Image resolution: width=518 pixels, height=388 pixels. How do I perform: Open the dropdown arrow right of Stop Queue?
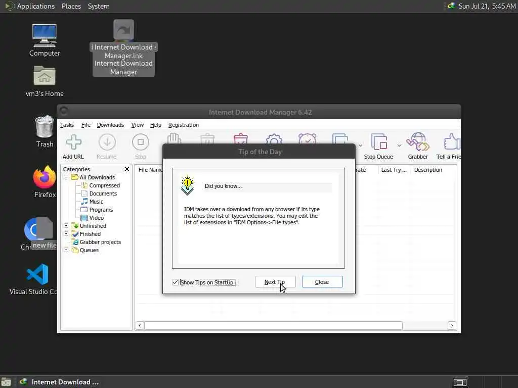(400, 145)
